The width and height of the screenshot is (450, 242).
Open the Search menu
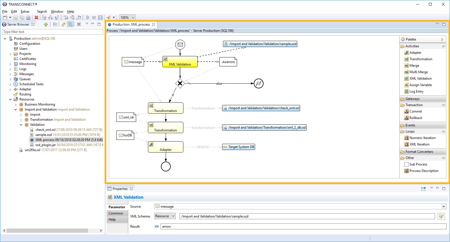(42, 12)
